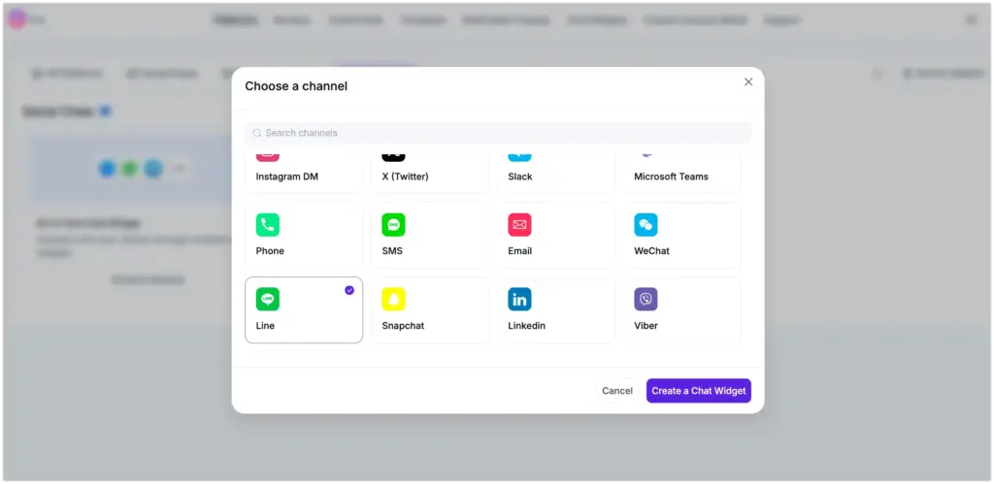Uncheck the Line selection checkmark
994x484 pixels.
349,290
